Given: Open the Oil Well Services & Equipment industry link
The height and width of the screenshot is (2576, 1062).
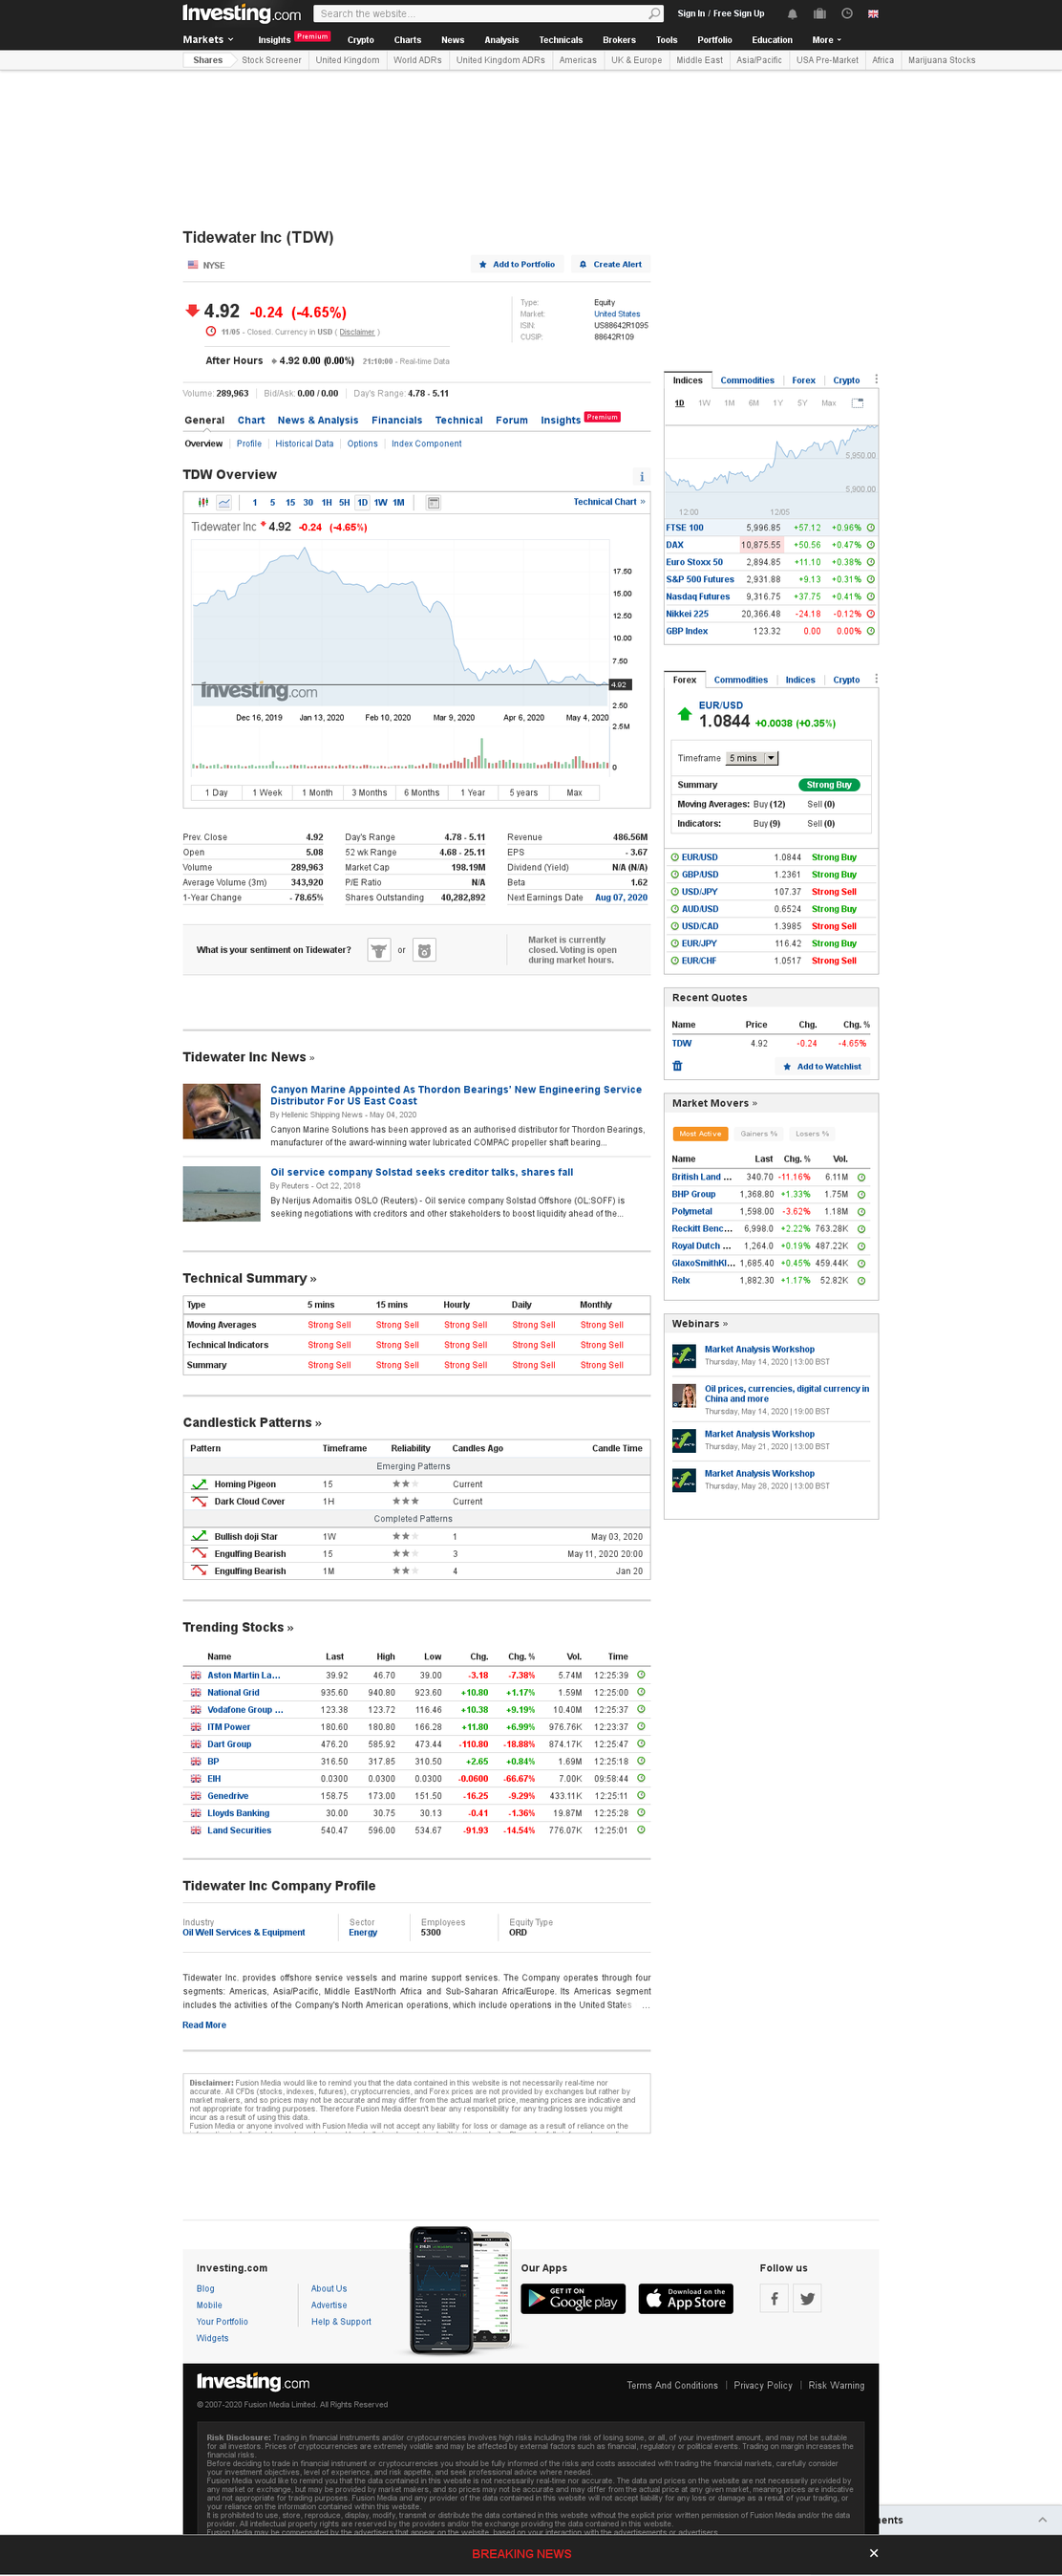Looking at the screenshot, I should [244, 1933].
